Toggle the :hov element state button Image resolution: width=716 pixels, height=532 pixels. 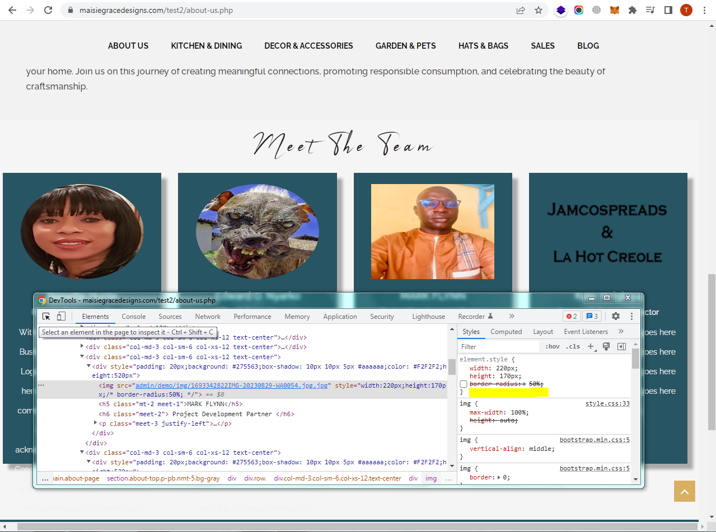(x=552, y=347)
